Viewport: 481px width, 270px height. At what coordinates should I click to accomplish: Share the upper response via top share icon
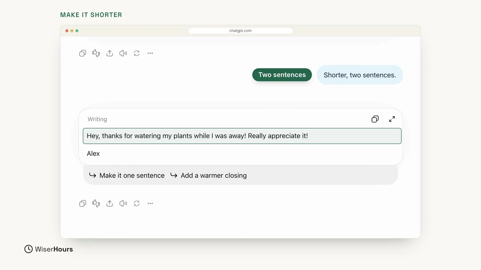point(109,53)
